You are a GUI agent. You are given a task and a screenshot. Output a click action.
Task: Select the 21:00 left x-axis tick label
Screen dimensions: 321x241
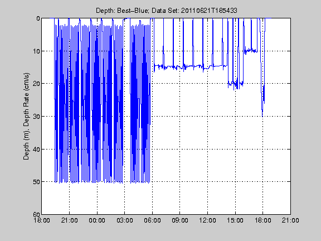(69, 220)
